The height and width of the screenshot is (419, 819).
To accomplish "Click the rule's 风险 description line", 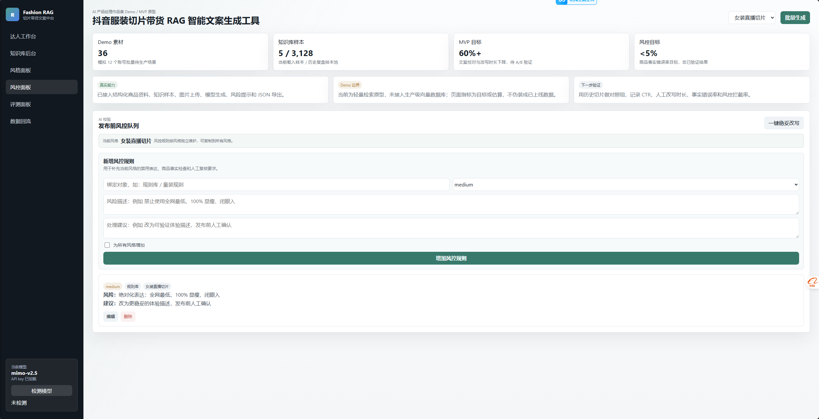I will click(x=162, y=295).
